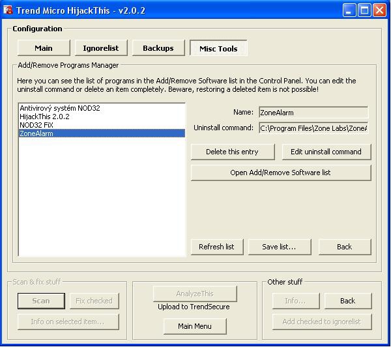Click Edit uninstall command button
391x347 pixels.
(326, 152)
